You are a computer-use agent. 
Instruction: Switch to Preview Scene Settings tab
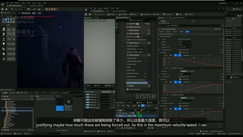(180, 18)
